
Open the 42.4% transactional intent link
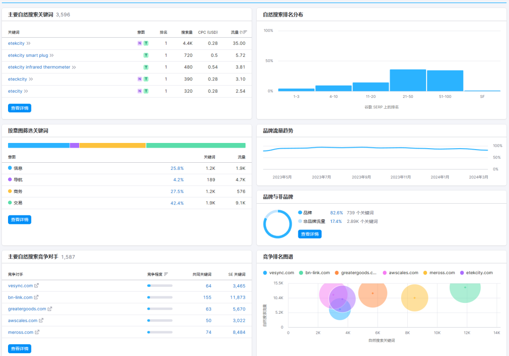click(x=177, y=203)
